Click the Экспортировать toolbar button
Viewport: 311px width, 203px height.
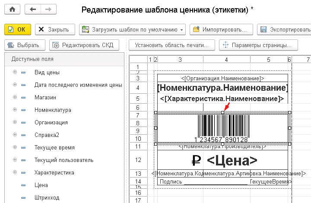(284, 29)
